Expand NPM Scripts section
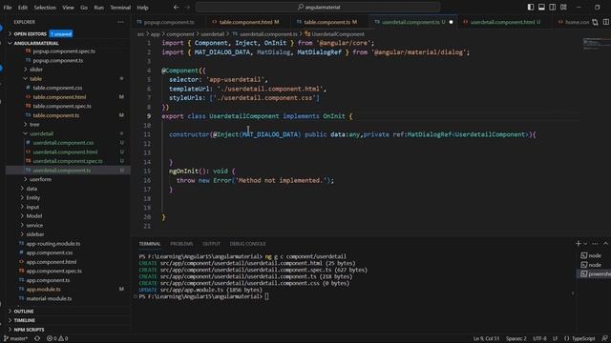 (x=29, y=330)
